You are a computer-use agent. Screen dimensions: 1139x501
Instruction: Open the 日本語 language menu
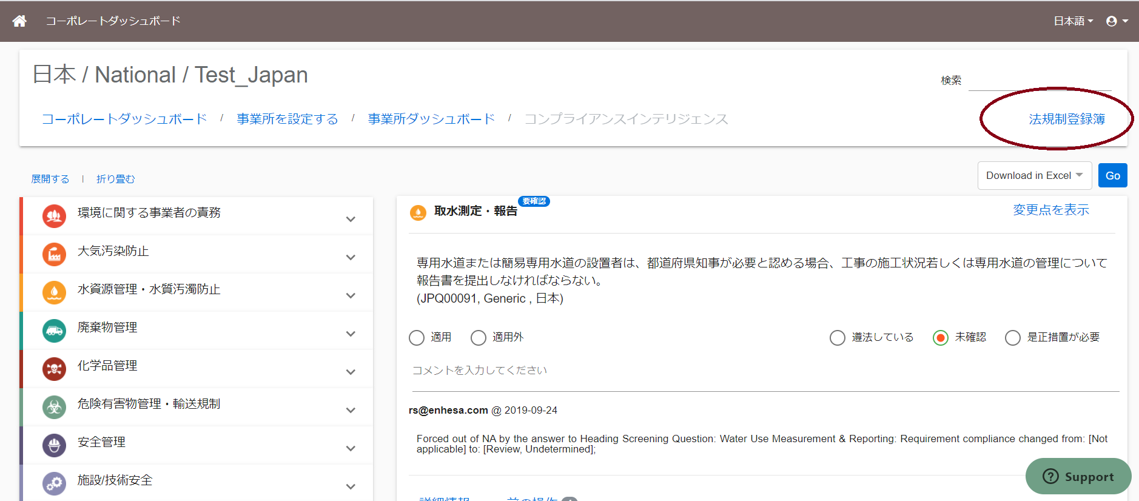(1073, 21)
